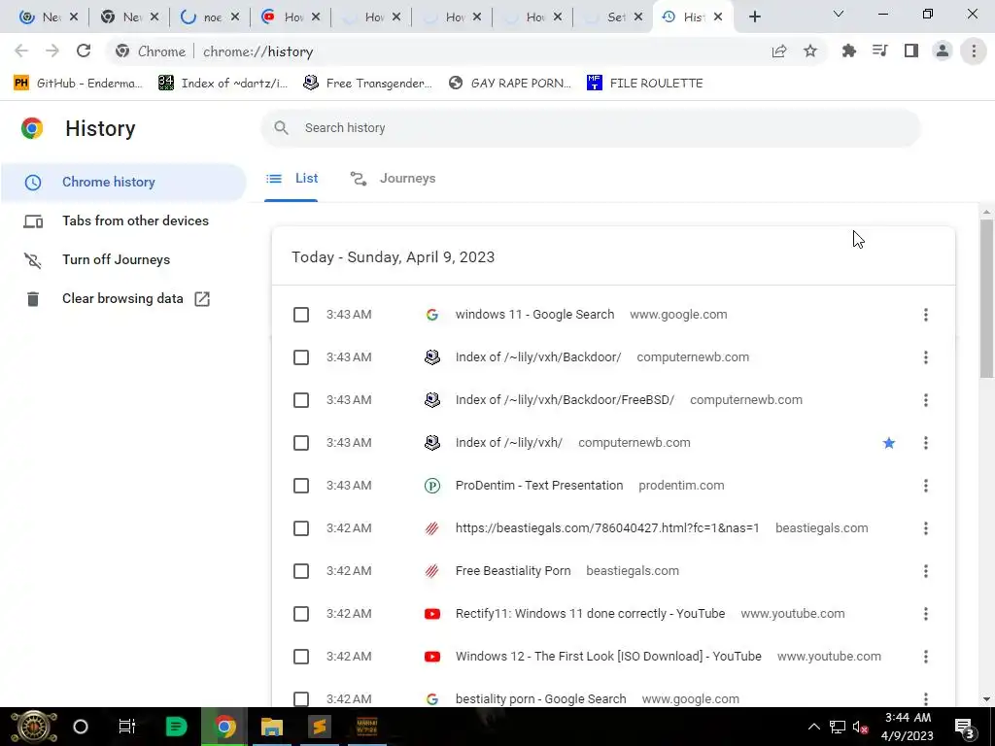Image resolution: width=995 pixels, height=746 pixels.
Task: Open the Extensions puzzle icon
Action: (848, 51)
